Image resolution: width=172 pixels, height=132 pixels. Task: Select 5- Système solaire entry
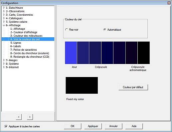(x=17, y=22)
